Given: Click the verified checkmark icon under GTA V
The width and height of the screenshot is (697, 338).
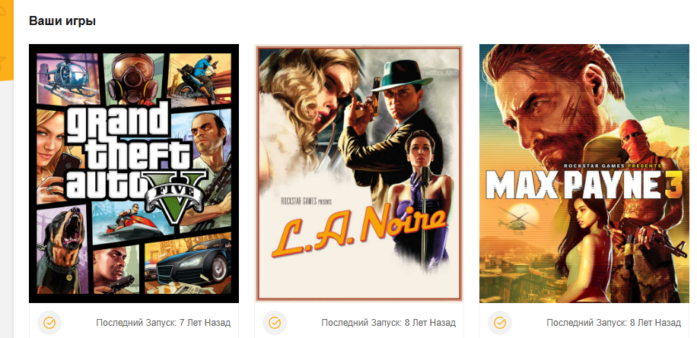Looking at the screenshot, I should click(x=49, y=323).
